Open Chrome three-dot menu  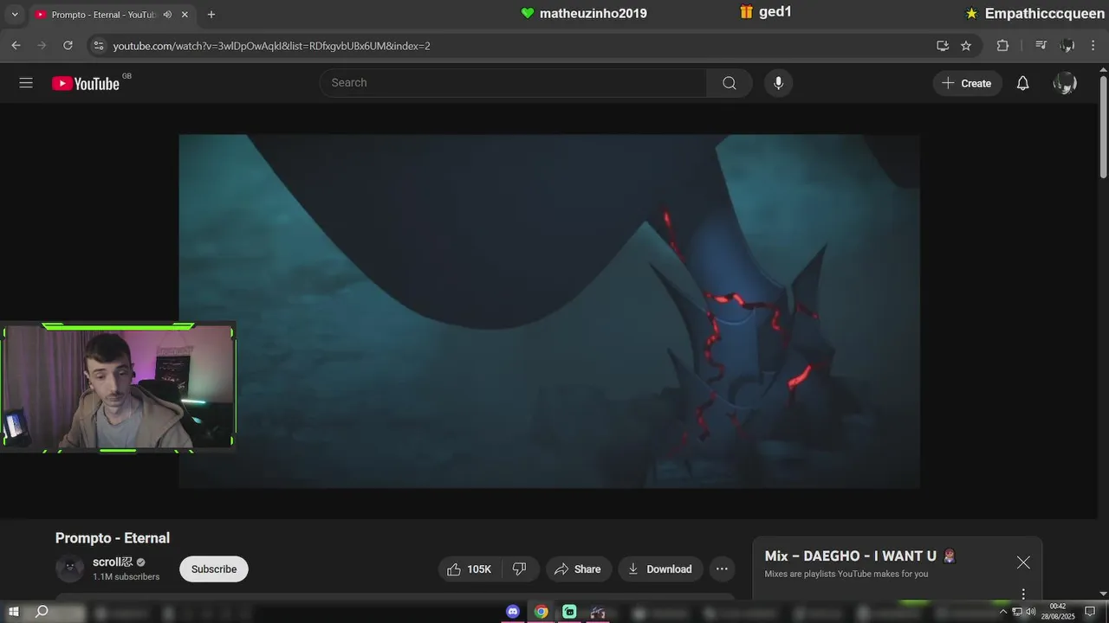tap(1094, 46)
